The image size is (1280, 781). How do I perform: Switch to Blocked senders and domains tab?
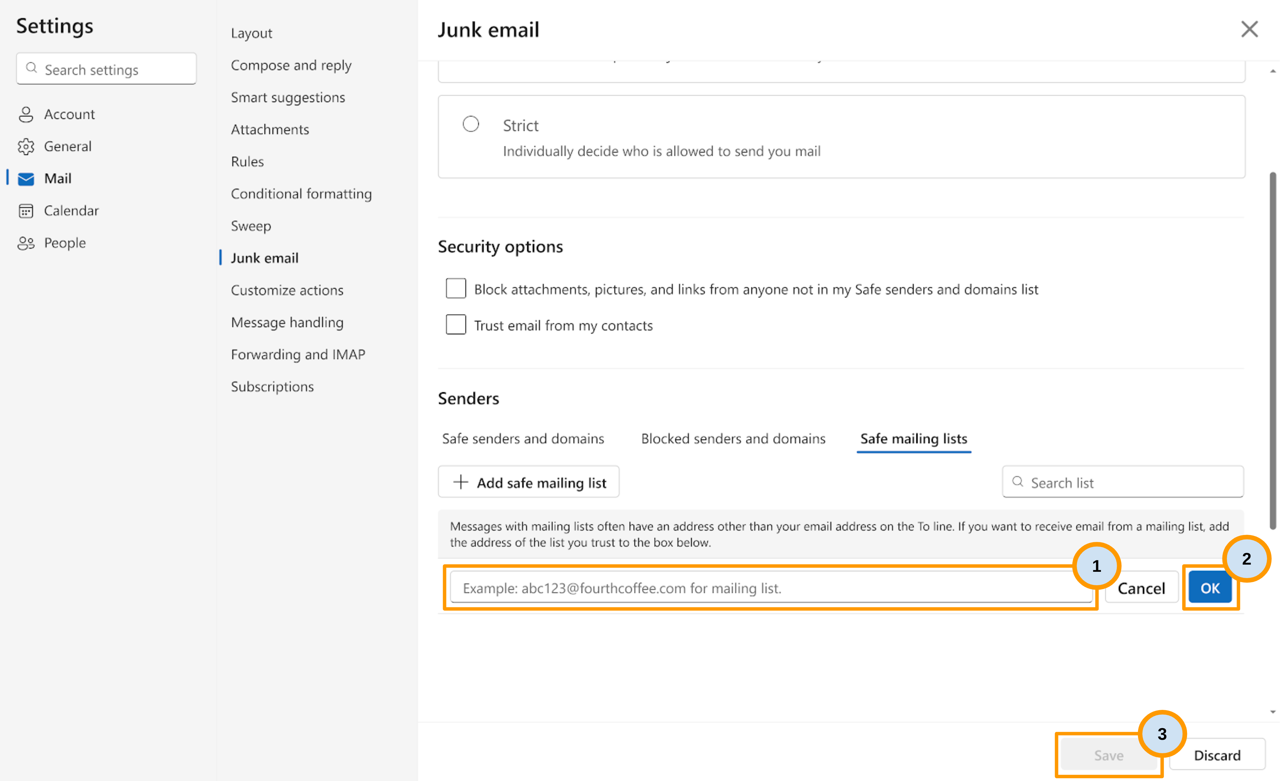pos(733,439)
